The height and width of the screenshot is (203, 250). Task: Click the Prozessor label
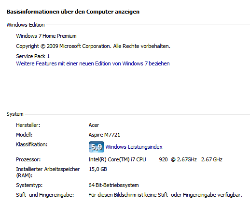(x=28, y=159)
